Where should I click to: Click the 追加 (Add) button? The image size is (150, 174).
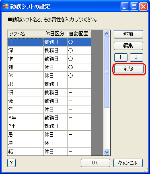click(x=128, y=34)
